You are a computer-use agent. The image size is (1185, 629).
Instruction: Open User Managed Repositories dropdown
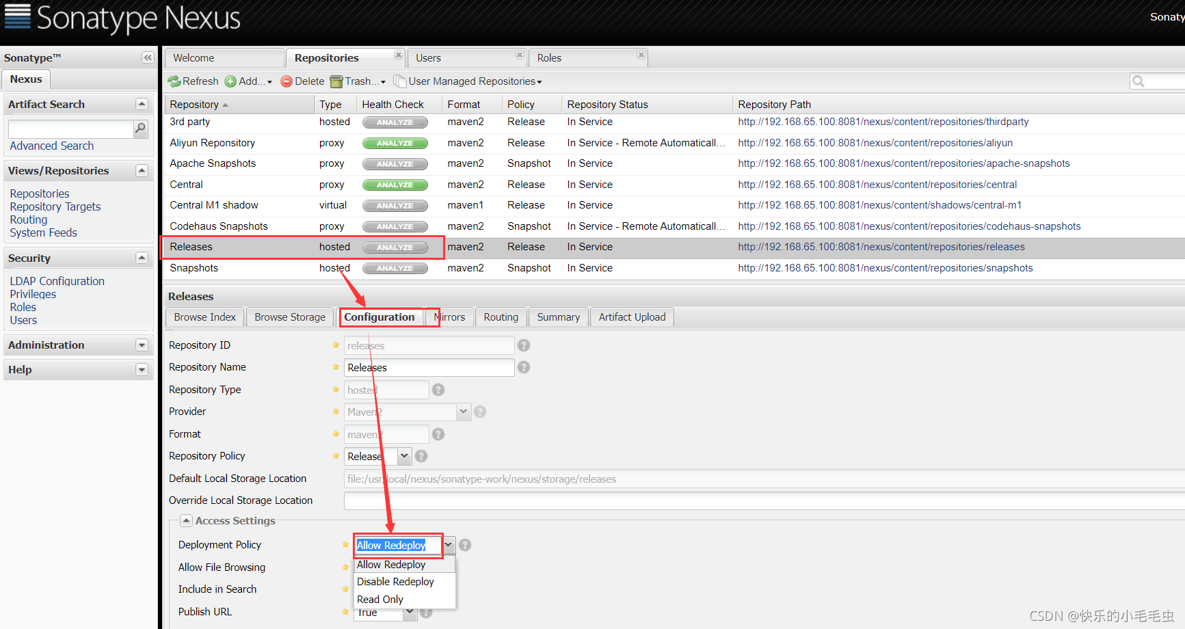click(468, 81)
